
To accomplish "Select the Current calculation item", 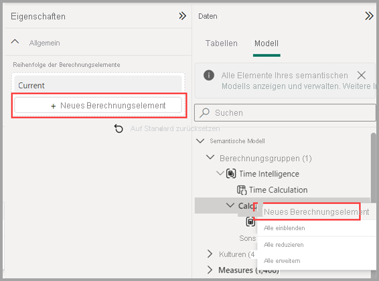I will (x=98, y=85).
